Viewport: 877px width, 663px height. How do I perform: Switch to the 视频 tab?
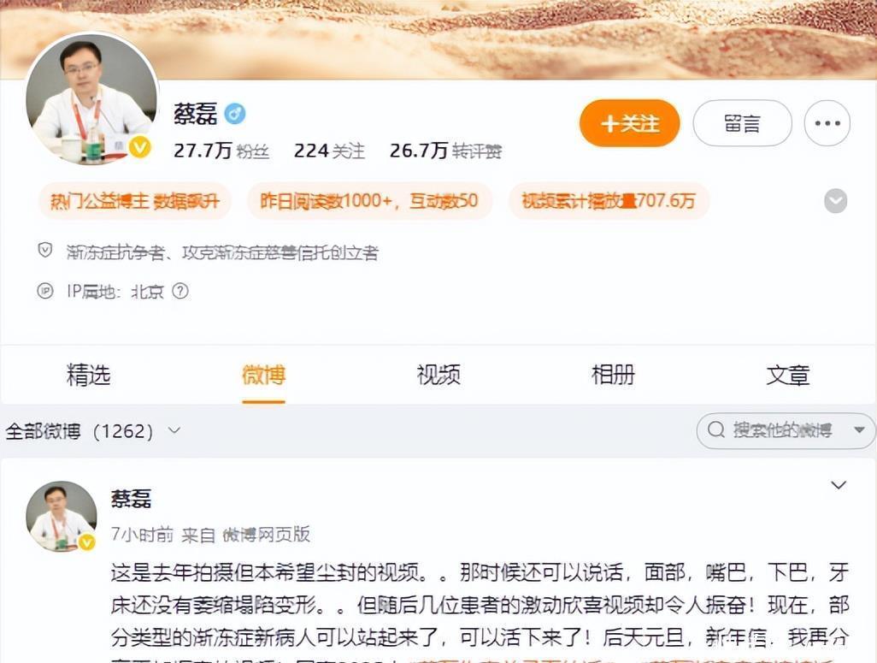pyautogui.click(x=438, y=375)
